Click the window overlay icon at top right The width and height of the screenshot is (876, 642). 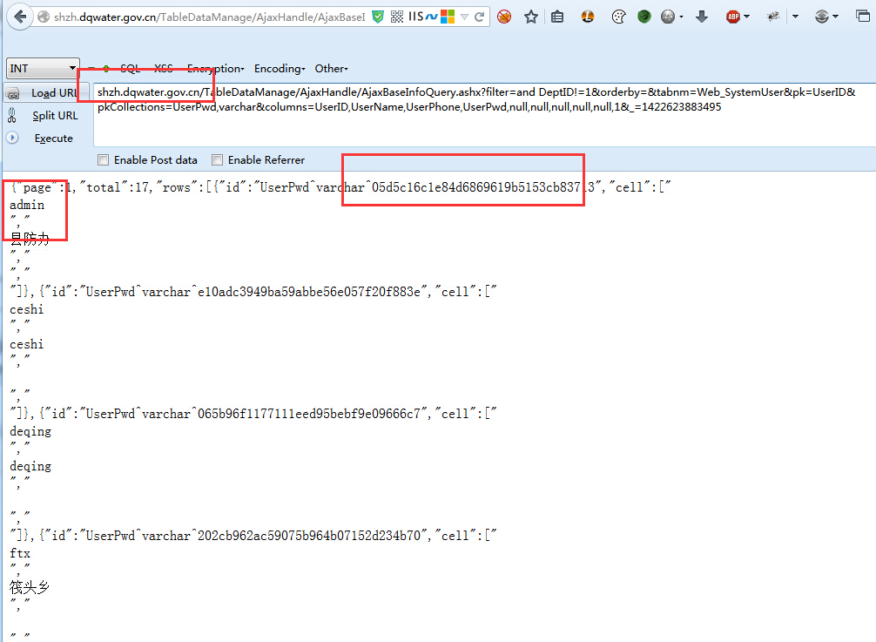point(863,17)
